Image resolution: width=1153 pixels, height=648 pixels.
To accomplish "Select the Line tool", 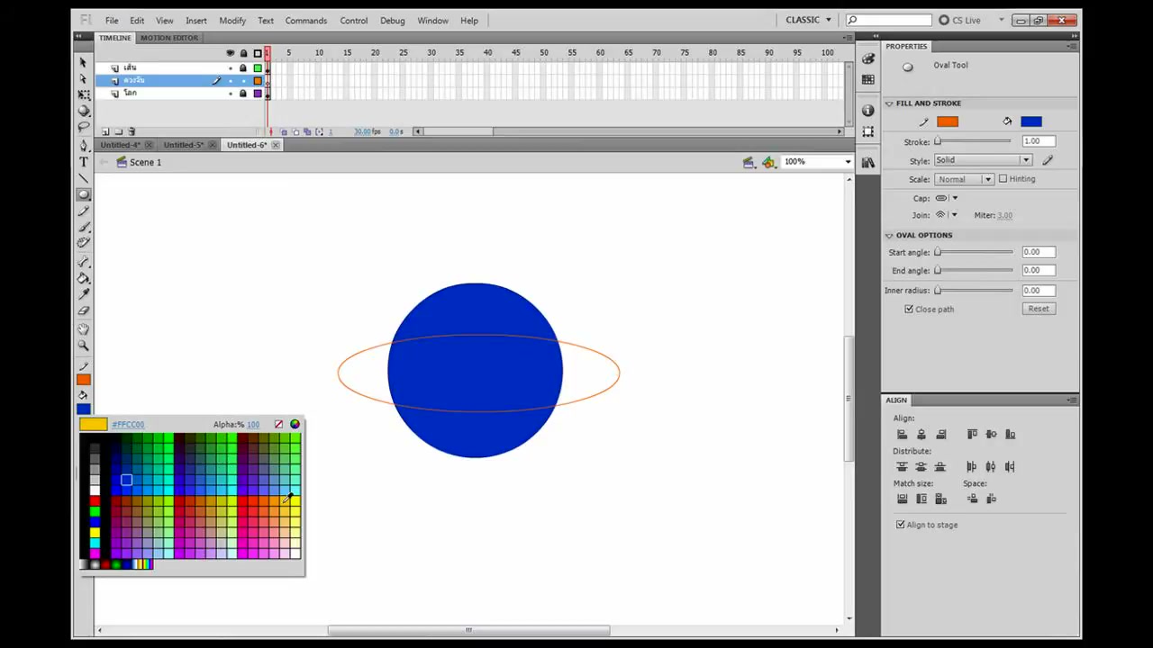I will click(x=83, y=178).
